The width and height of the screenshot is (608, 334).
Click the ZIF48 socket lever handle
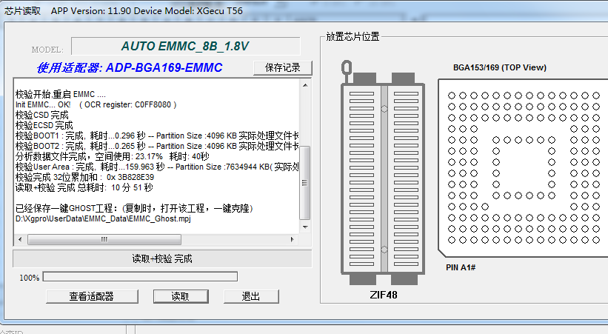click(x=345, y=70)
